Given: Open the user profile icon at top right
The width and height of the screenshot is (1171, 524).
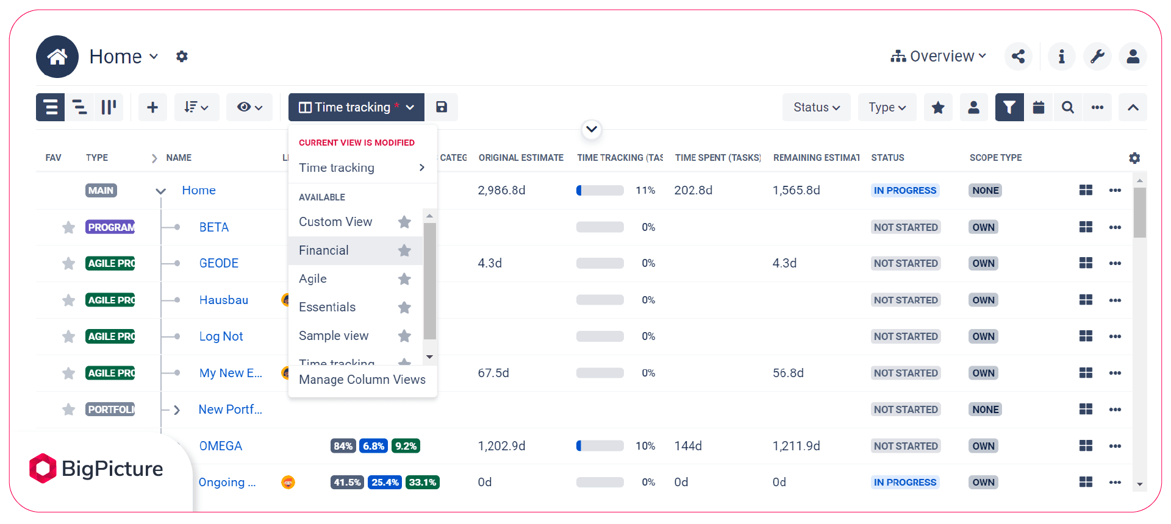Looking at the screenshot, I should coord(1133,57).
